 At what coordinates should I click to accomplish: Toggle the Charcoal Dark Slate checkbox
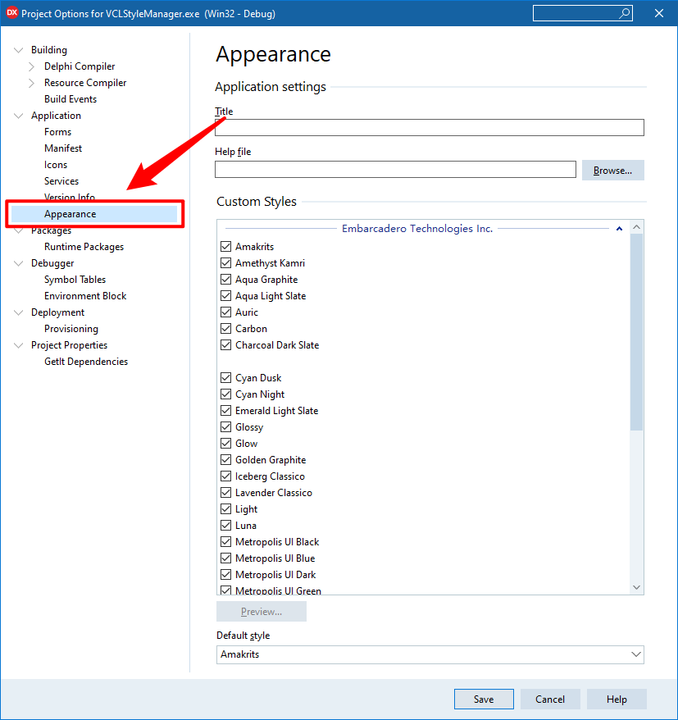click(225, 345)
